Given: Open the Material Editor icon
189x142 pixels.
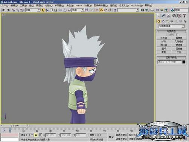Looking at the screenshot, I should point(167,10).
